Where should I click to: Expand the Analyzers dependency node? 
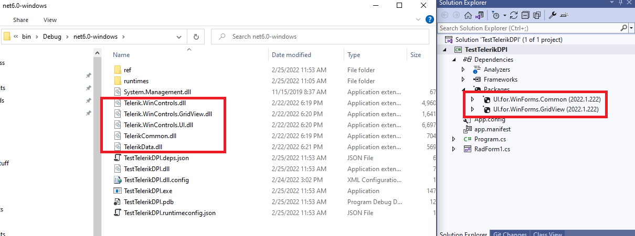click(x=463, y=70)
